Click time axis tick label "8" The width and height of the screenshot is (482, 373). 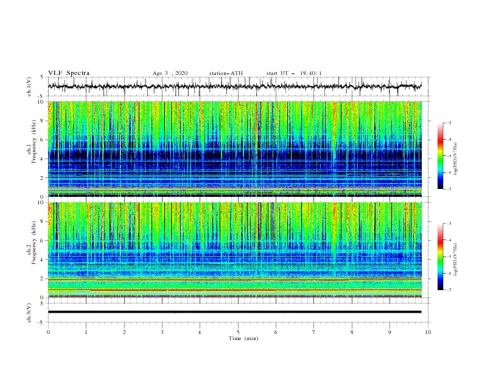coord(352,332)
